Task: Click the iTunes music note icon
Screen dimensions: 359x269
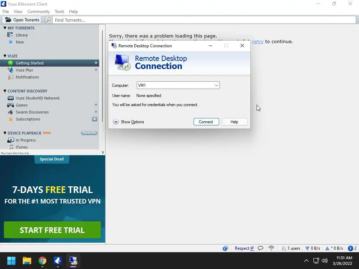Action: tap(11, 147)
